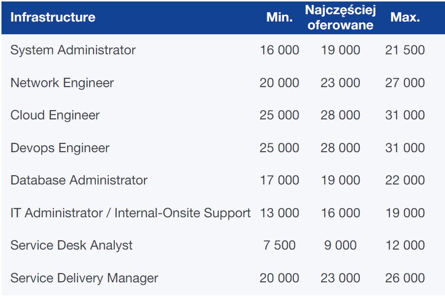This screenshot has width=445, height=298.
Task: Select Network Engineer maximum value 27 000
Action: tap(405, 83)
